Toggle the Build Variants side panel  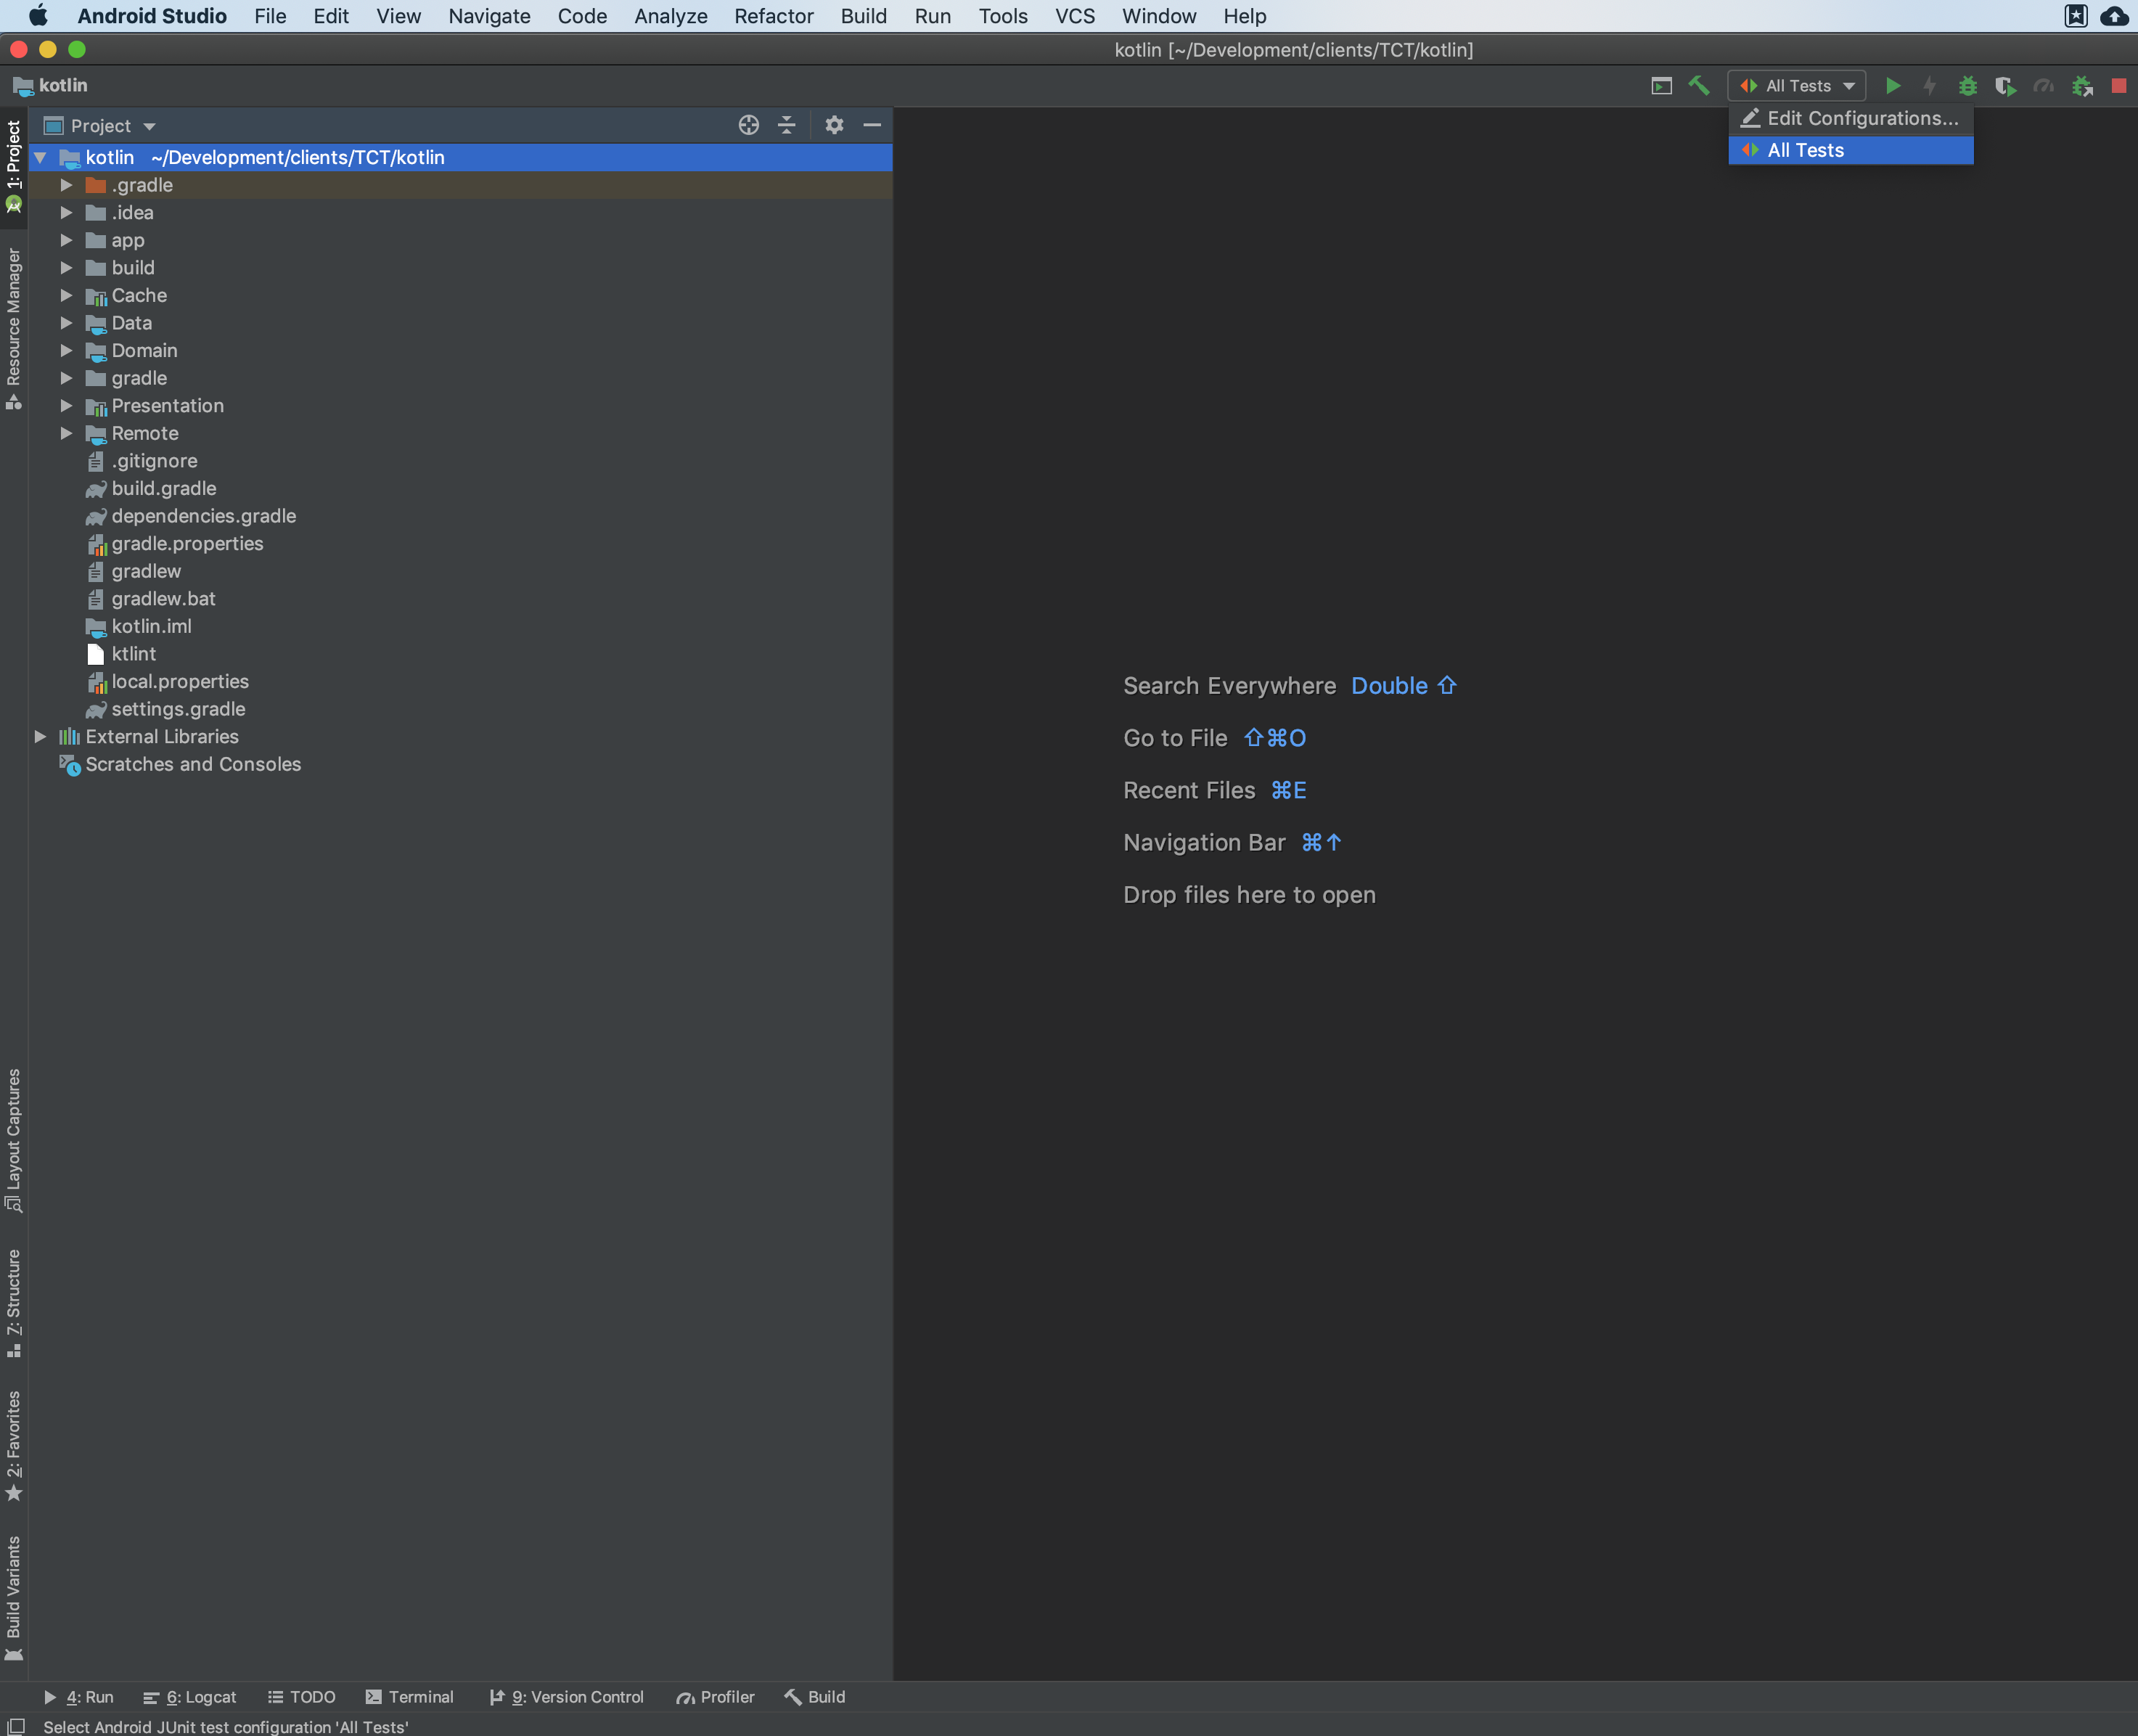click(13, 1598)
